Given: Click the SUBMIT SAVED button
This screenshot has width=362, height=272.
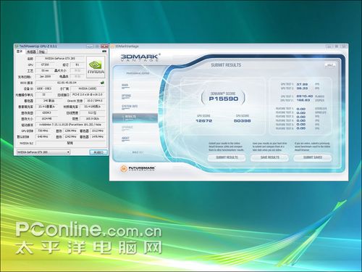Looking at the screenshot, I should (x=313, y=157).
